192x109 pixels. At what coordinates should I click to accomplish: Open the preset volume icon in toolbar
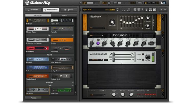coord(151,10)
